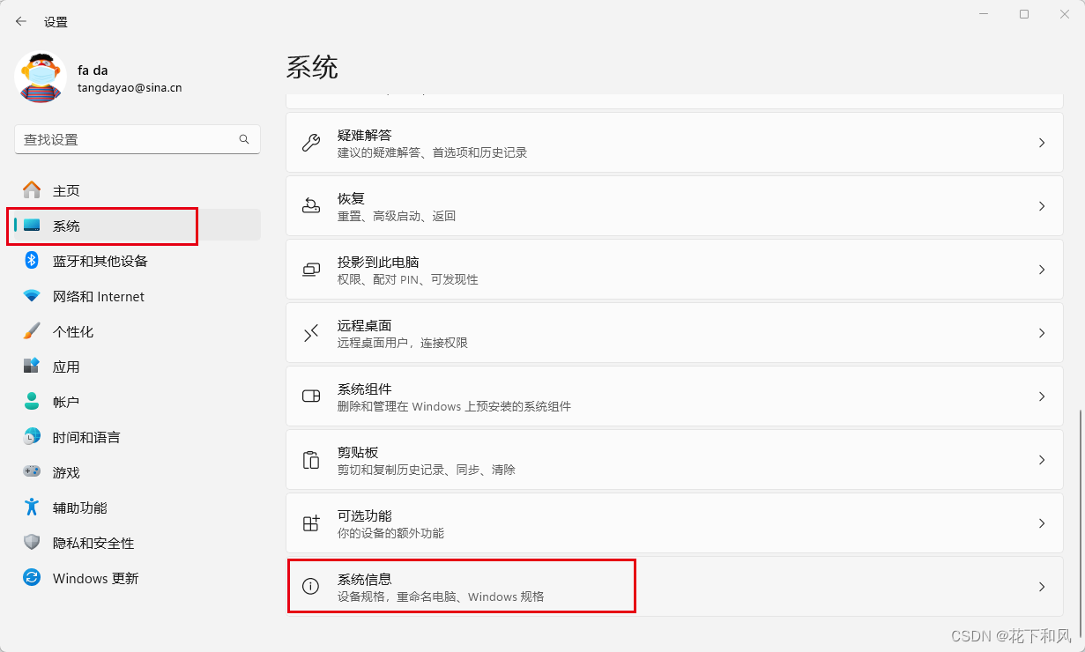Expand the 恢复 row chevron

(1042, 206)
